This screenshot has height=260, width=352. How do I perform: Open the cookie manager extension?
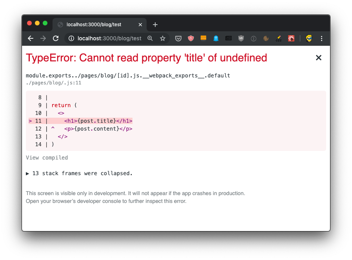point(266,38)
